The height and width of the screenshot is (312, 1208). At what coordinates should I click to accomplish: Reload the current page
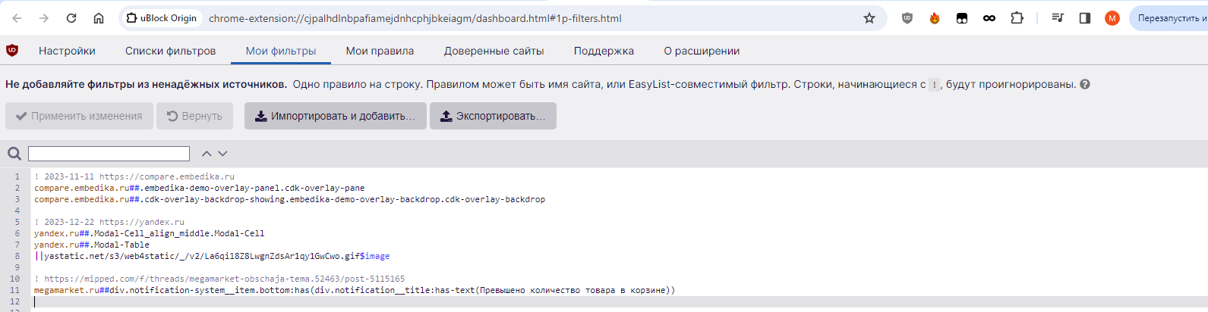tap(71, 18)
